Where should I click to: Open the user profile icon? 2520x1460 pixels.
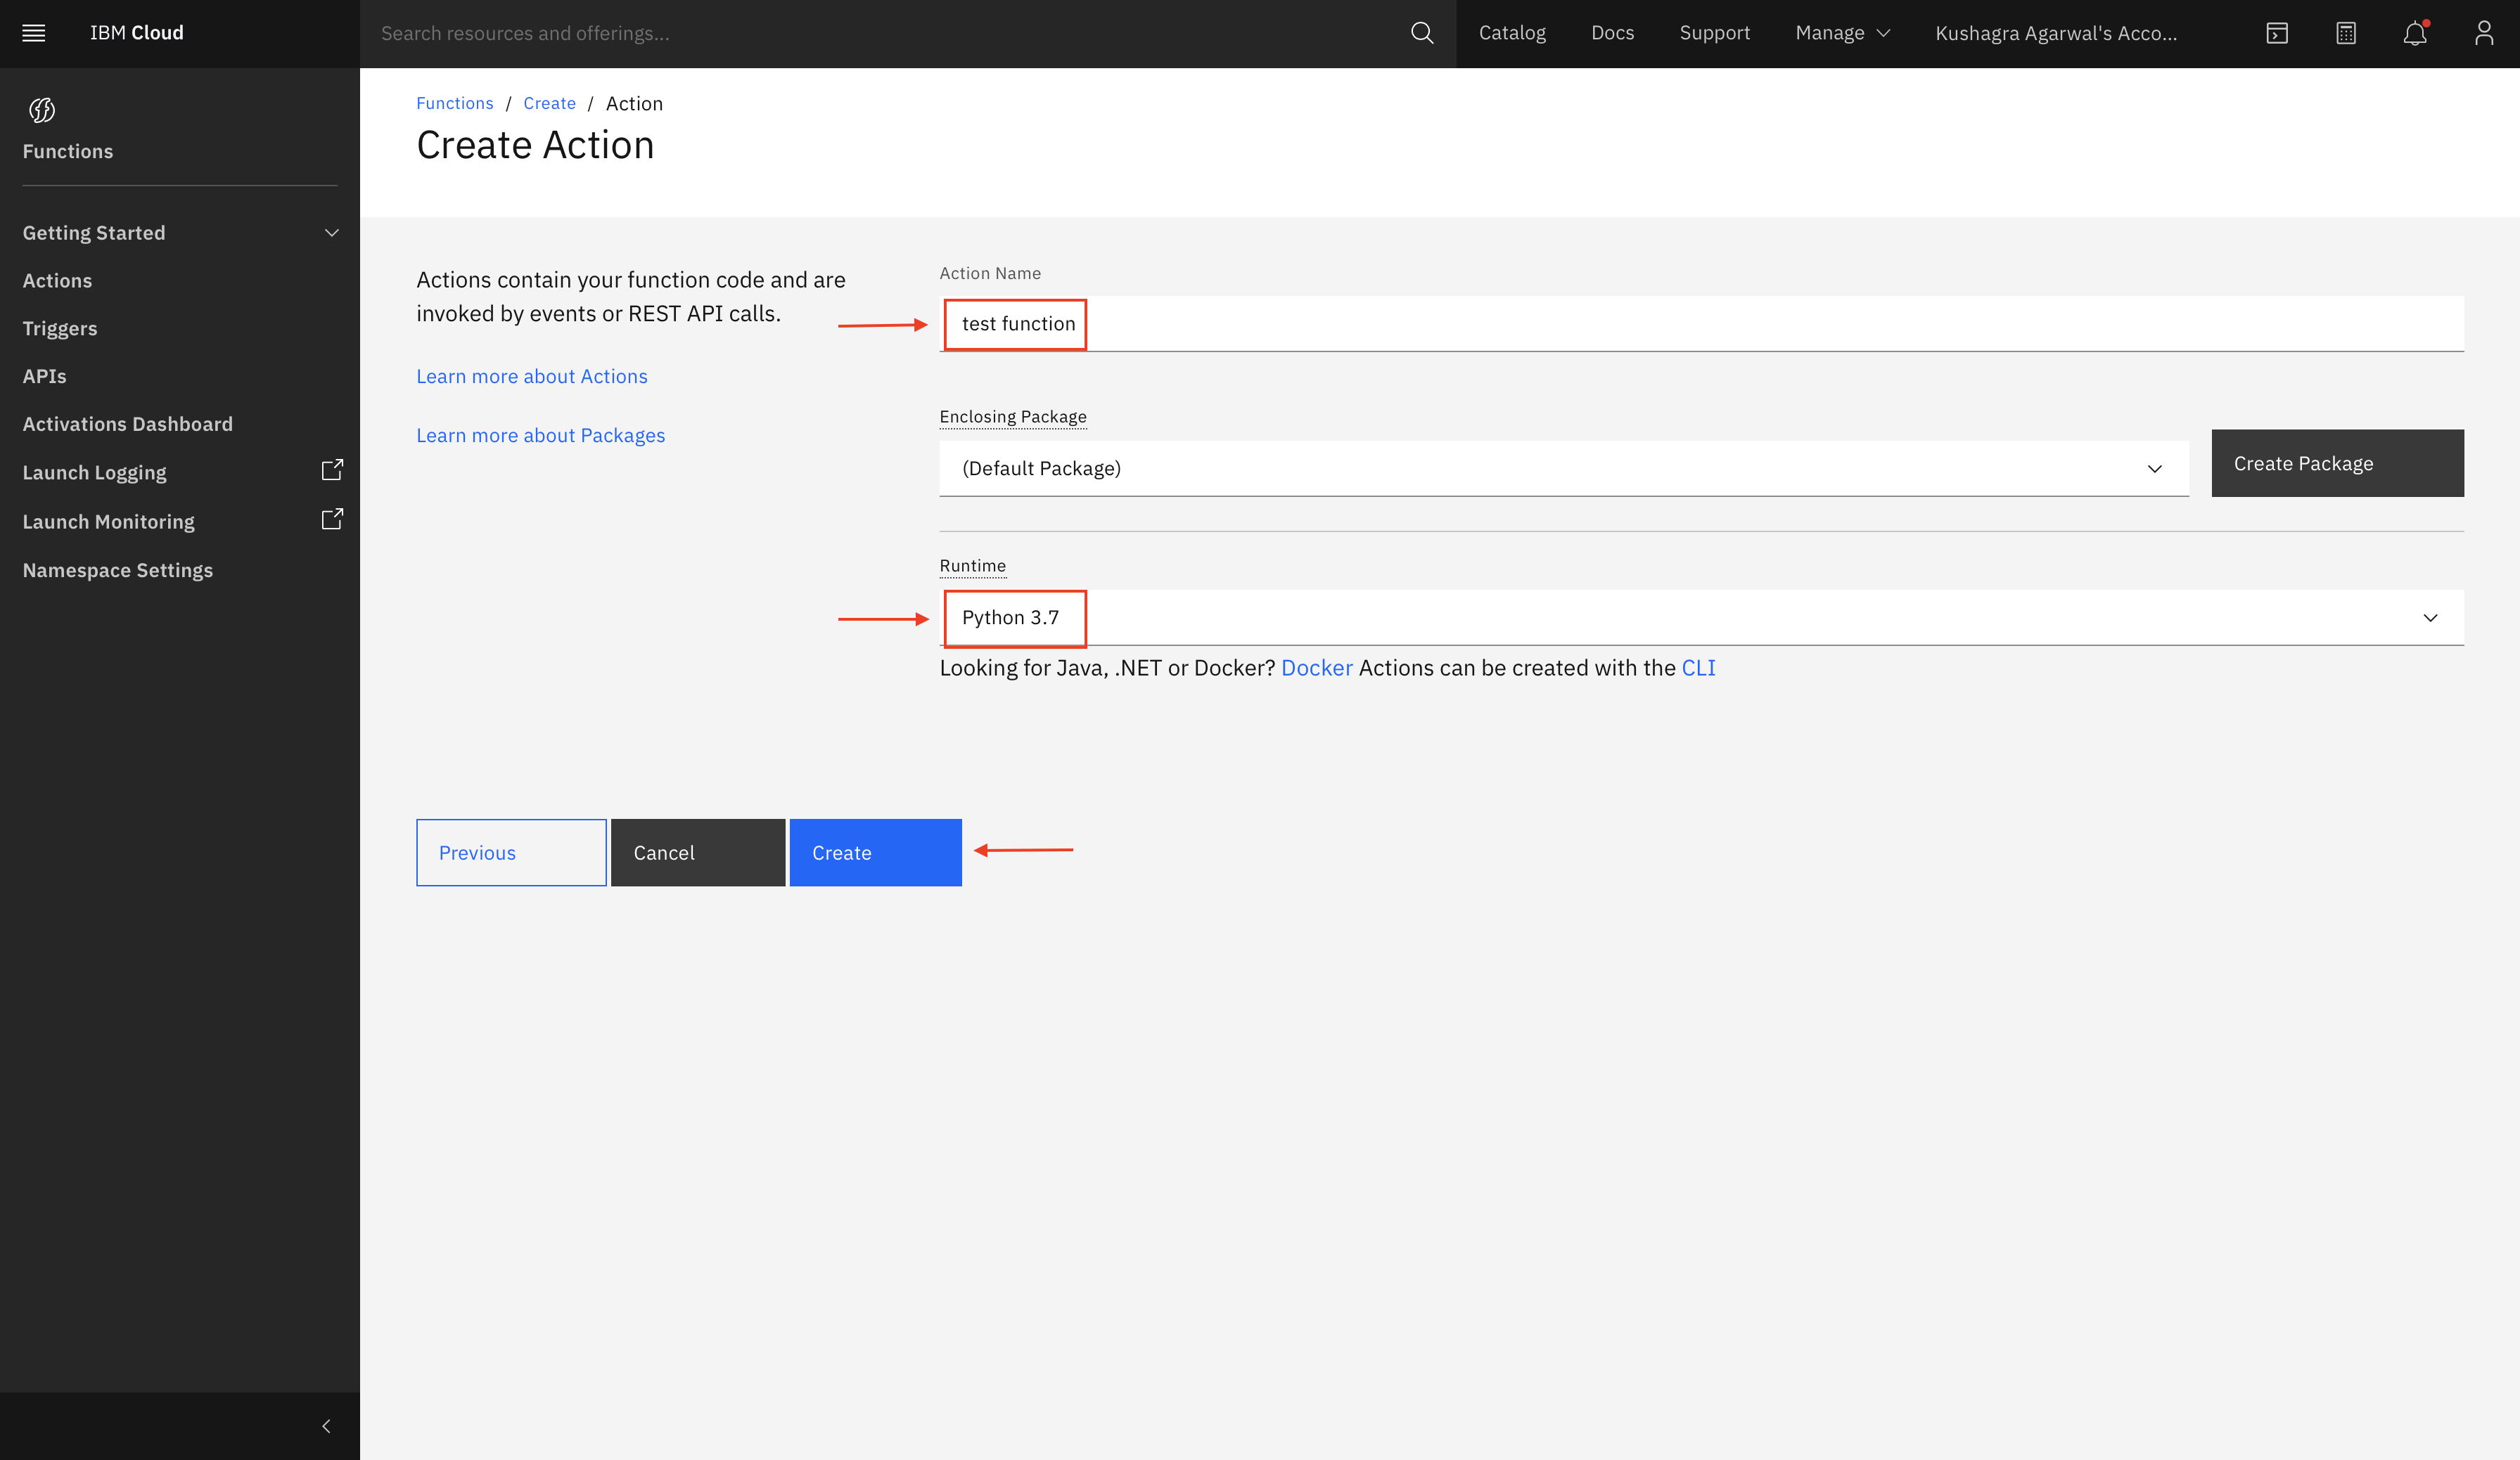(x=2483, y=33)
